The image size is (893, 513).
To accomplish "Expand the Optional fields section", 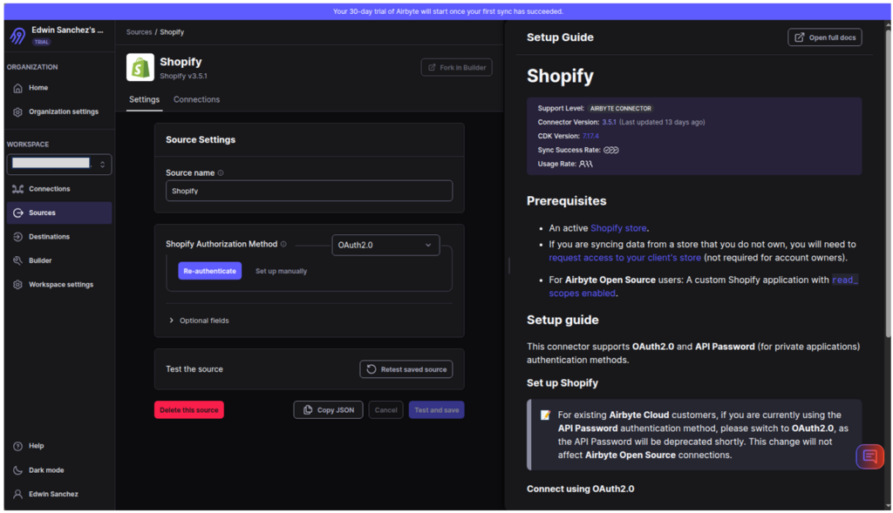I will [x=199, y=321].
